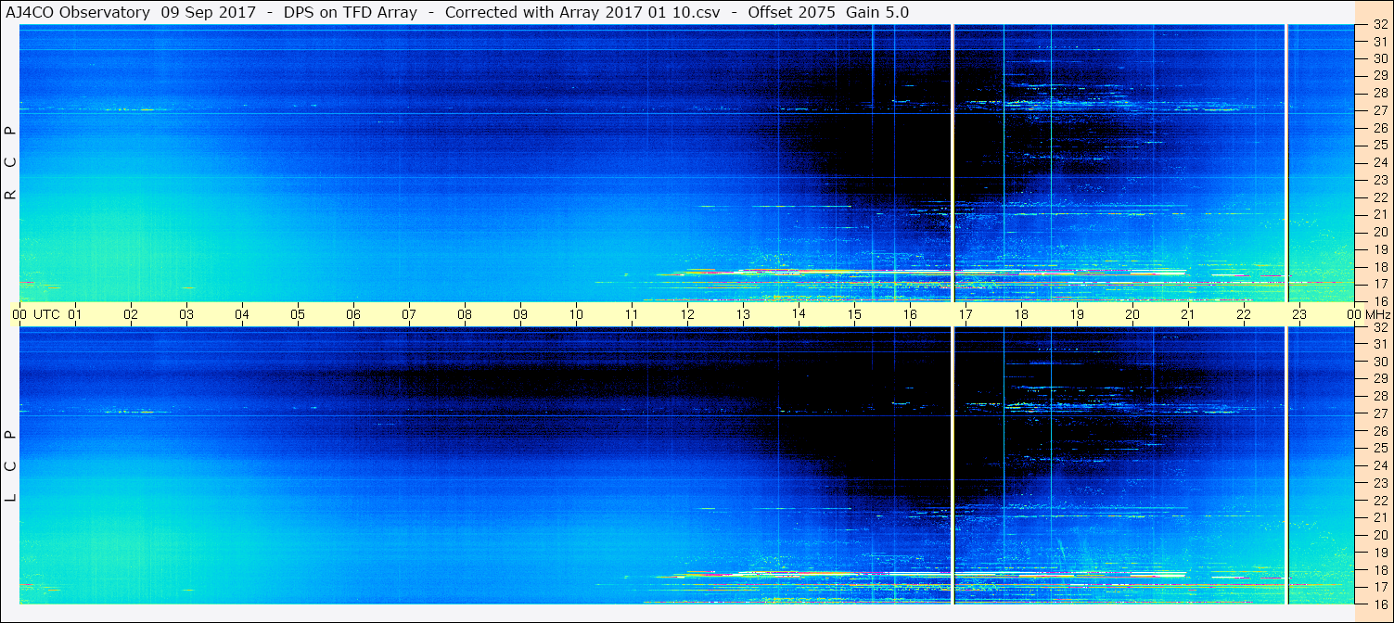The width and height of the screenshot is (1394, 623).
Task: Select the 22 hour mark on the time axis
Action: 1244,314
